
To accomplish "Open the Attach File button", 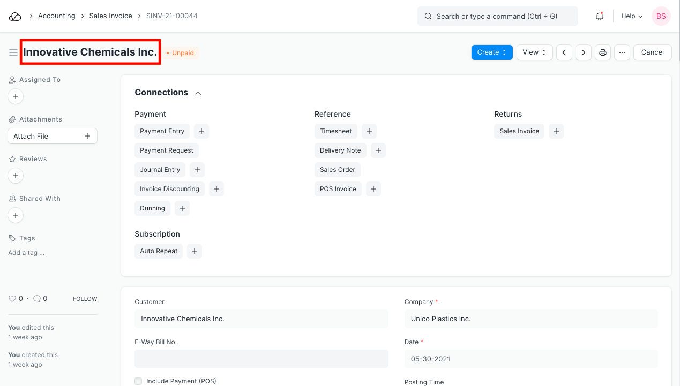I will tap(52, 136).
